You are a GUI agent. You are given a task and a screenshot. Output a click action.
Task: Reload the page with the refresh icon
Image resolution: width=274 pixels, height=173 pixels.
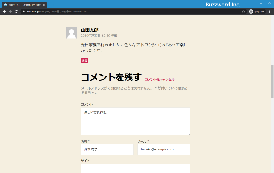coord(16,12)
